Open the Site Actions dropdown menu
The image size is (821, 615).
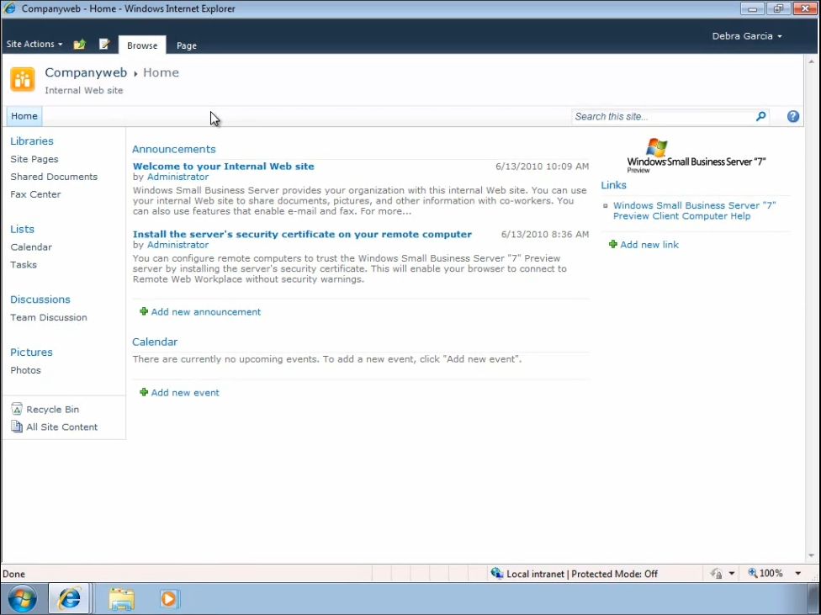(34, 45)
